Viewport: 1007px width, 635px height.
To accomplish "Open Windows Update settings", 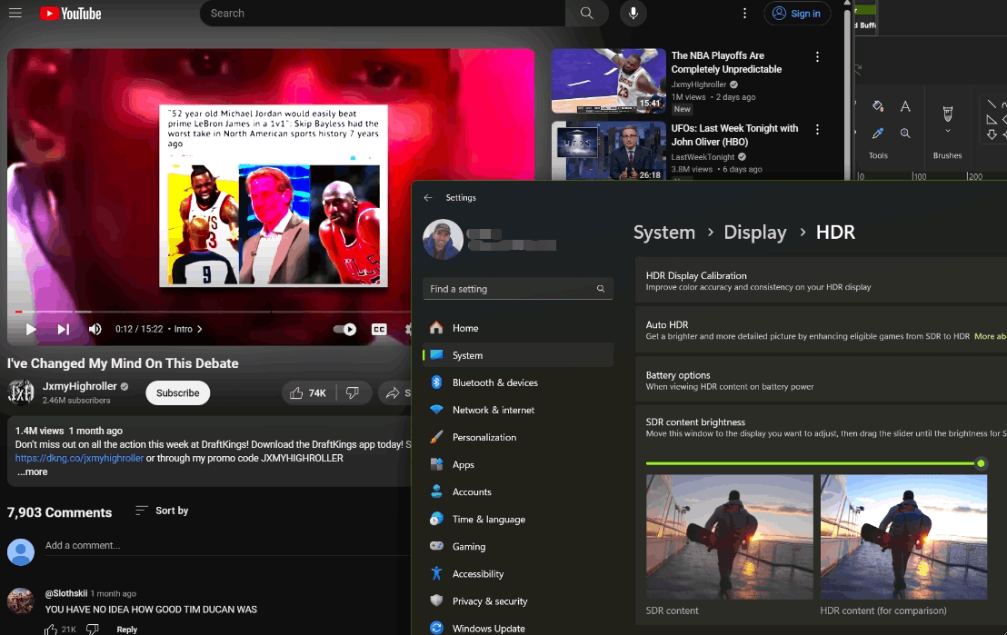I will pos(518,628).
